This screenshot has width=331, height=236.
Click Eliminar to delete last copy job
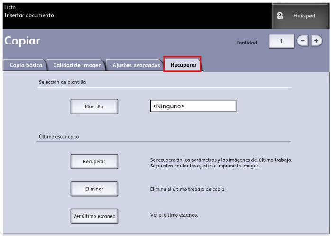tap(94, 189)
